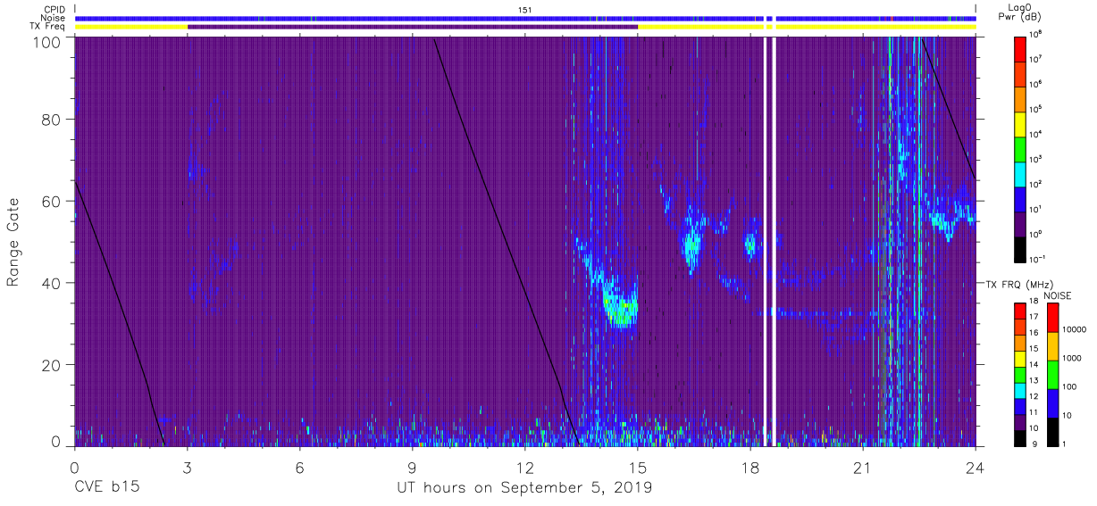Viewport: 1097px width, 506px height.
Task: Click the '18' label on the TX FRQ legend
Action: (1034, 303)
